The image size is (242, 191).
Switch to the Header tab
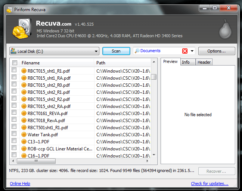click(204, 62)
